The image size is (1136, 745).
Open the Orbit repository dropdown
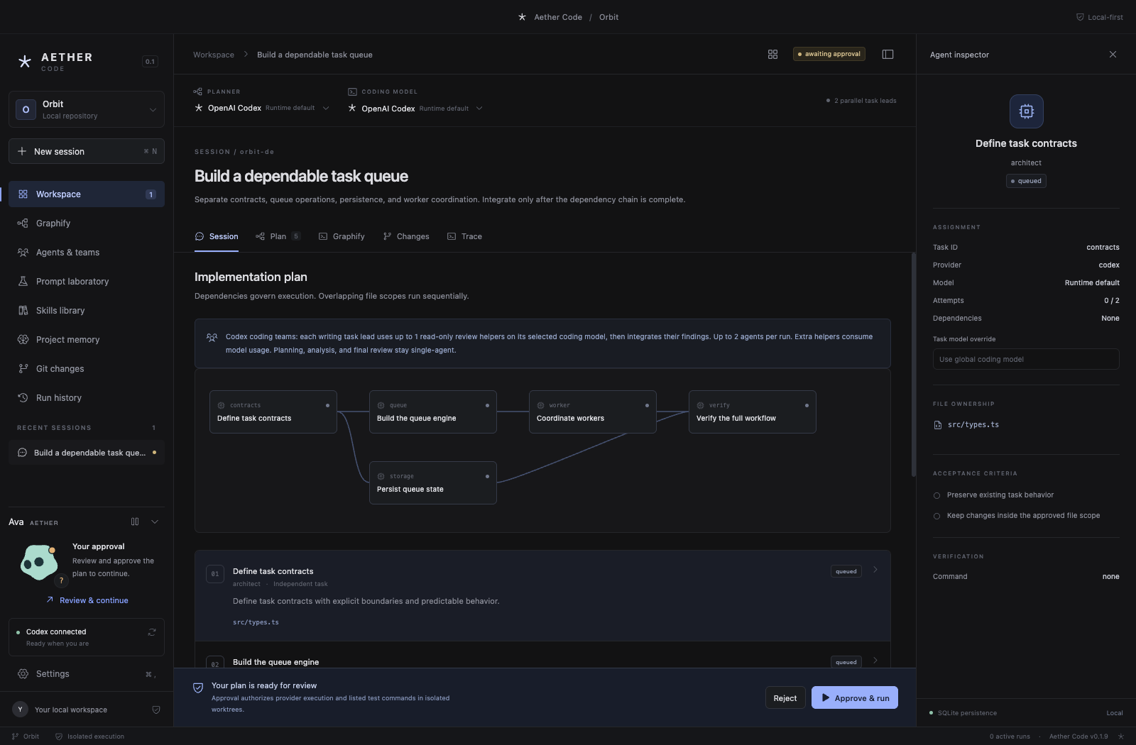point(87,109)
